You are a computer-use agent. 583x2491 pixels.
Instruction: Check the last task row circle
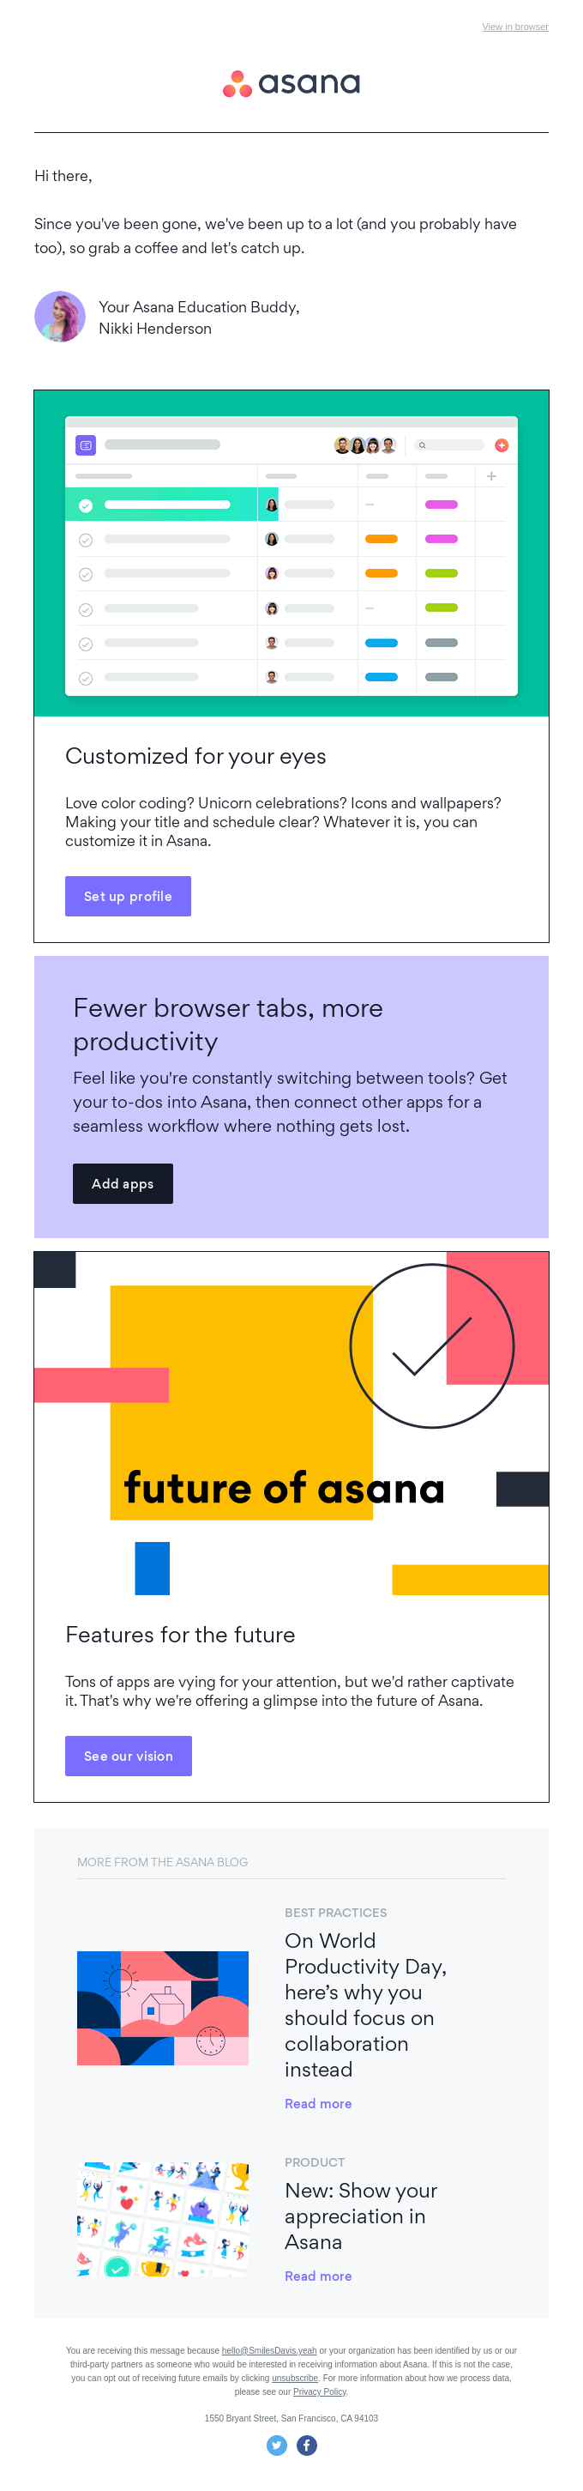click(85, 678)
